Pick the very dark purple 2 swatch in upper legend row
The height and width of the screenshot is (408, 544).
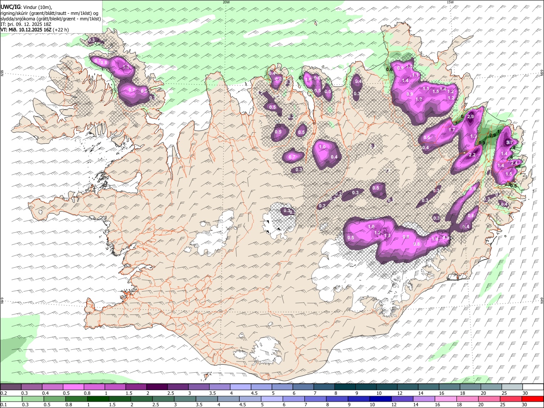coord(156,387)
